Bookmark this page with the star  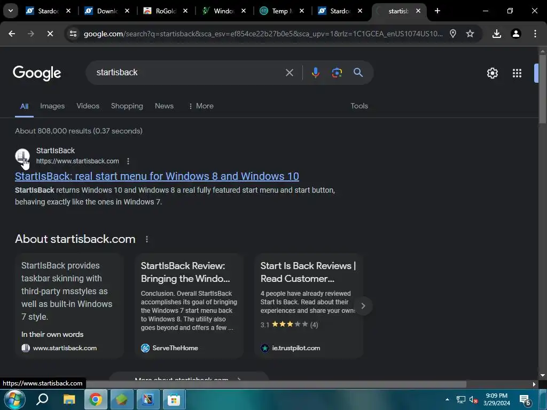(470, 34)
